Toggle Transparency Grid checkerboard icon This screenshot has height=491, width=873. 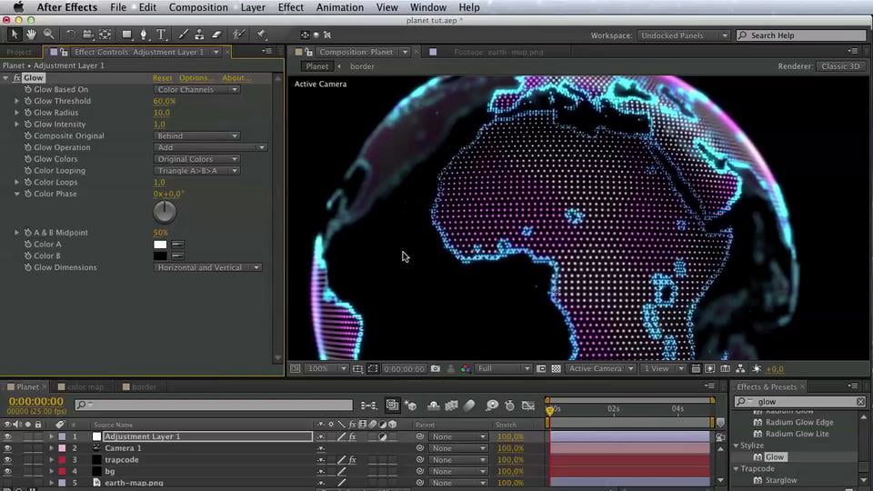[x=556, y=368]
